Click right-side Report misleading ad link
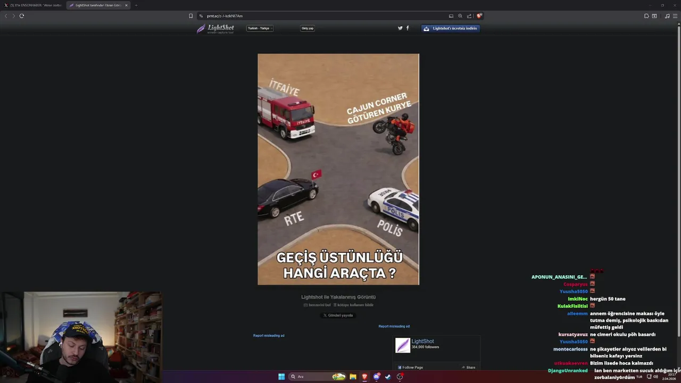 pos(394,326)
